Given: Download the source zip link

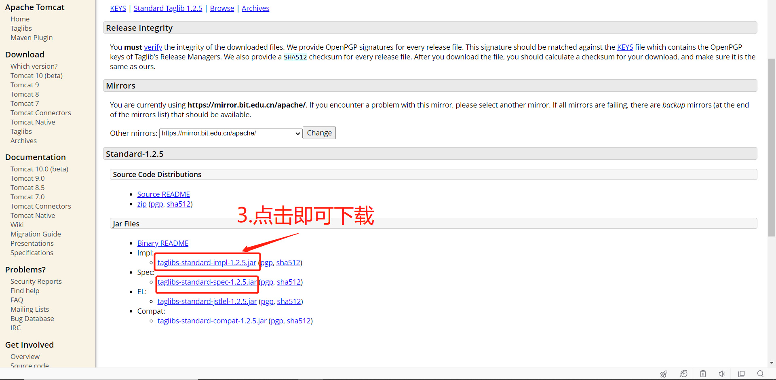Looking at the screenshot, I should pos(141,204).
